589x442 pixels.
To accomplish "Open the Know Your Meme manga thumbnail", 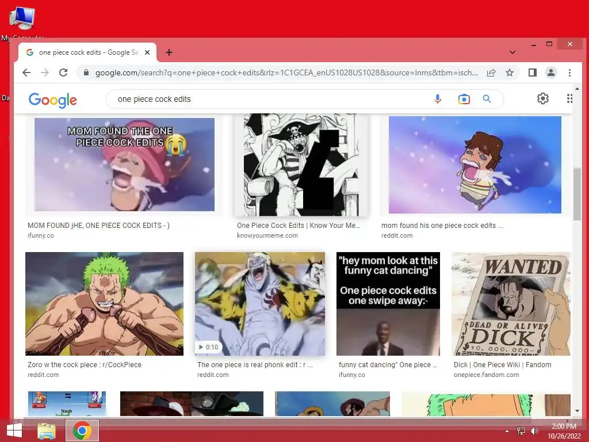I will tap(301, 165).
